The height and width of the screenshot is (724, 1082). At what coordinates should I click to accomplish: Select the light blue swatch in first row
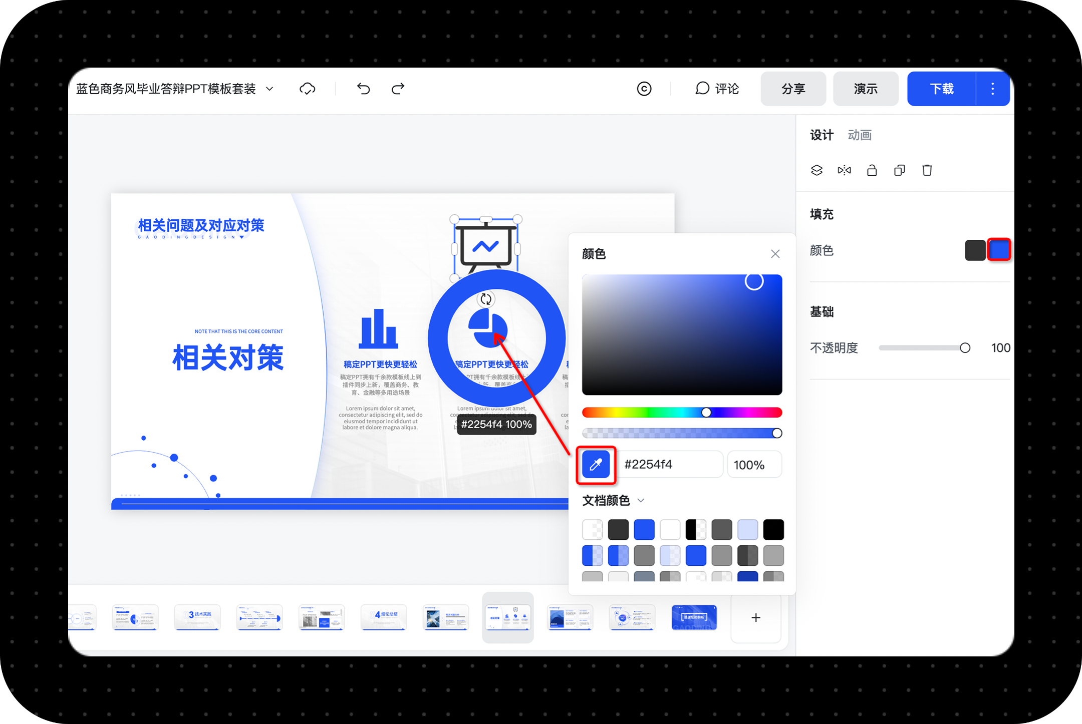click(747, 530)
